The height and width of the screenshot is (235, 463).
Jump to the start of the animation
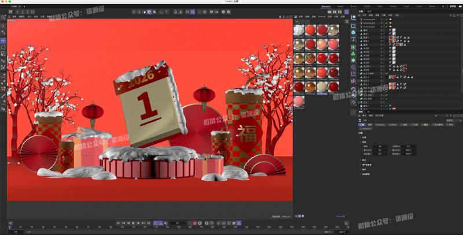point(118,223)
